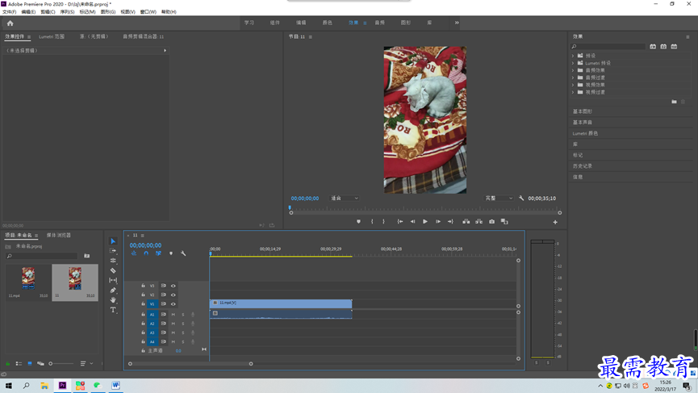Toggle V1 track output eye
The width and height of the screenshot is (698, 393).
[173, 304]
